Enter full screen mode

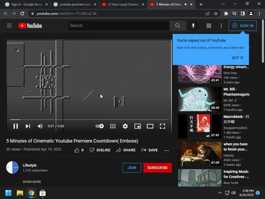coord(163,126)
